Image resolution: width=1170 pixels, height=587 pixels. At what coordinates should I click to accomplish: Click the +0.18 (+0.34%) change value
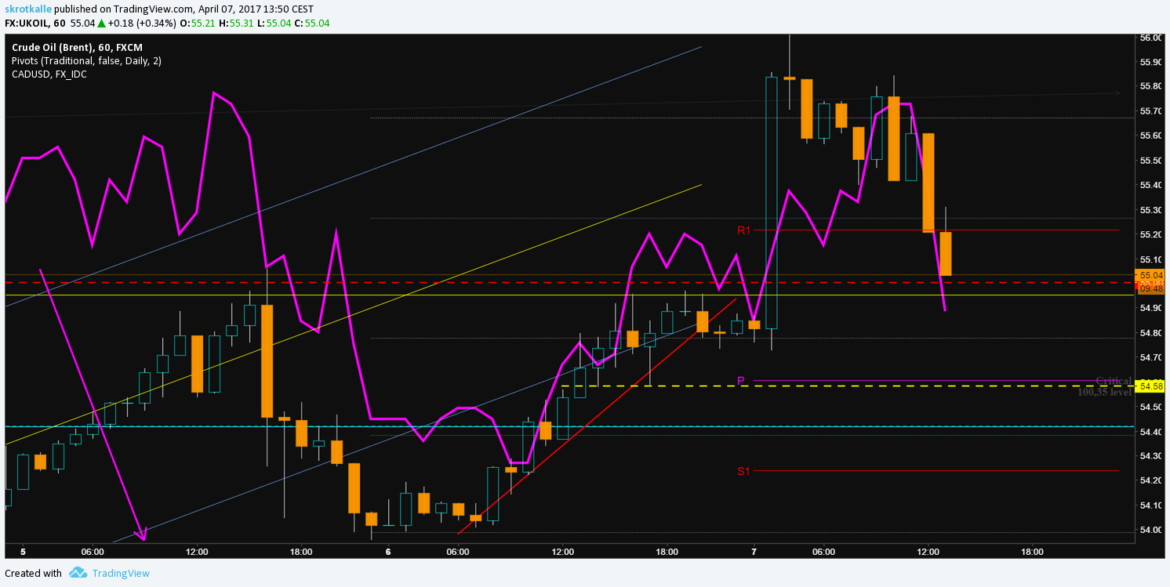(x=143, y=23)
